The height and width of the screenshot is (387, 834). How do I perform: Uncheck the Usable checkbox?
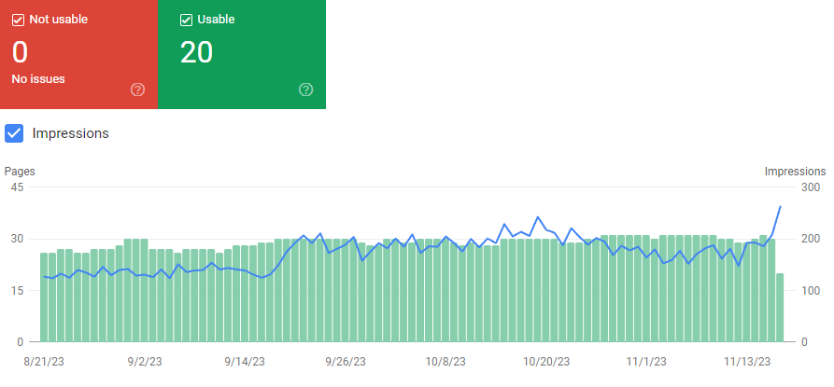pyautogui.click(x=186, y=20)
